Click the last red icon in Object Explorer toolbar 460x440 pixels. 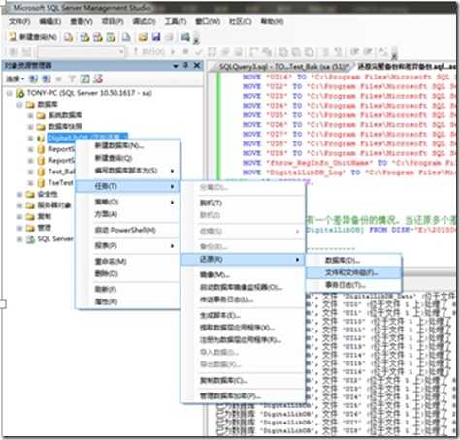point(98,79)
